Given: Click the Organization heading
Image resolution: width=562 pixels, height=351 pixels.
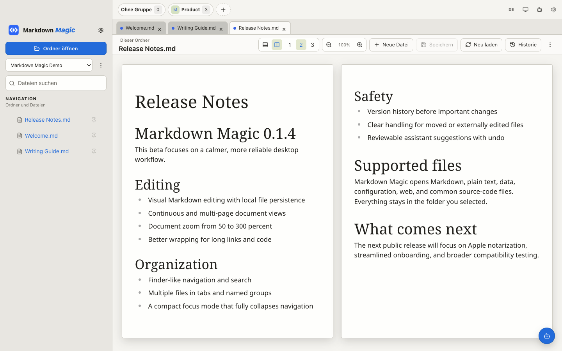Looking at the screenshot, I should (176, 264).
